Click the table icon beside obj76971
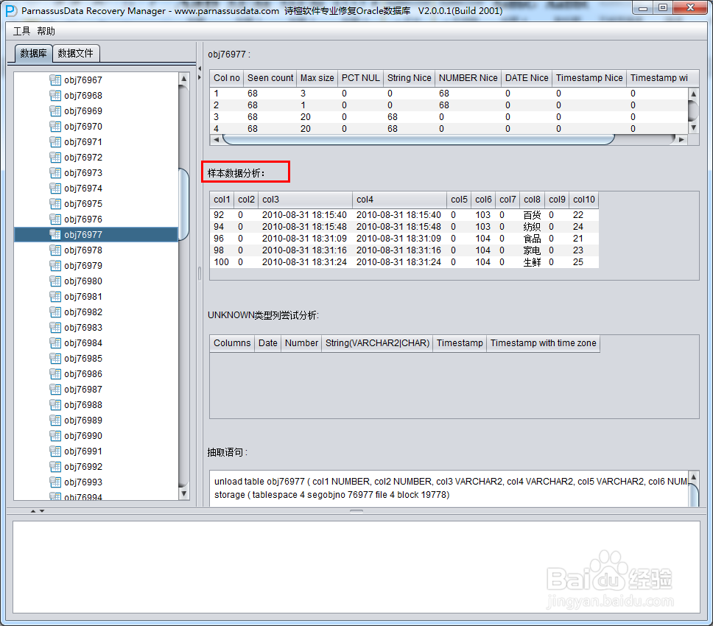The height and width of the screenshot is (626, 713). click(x=55, y=142)
